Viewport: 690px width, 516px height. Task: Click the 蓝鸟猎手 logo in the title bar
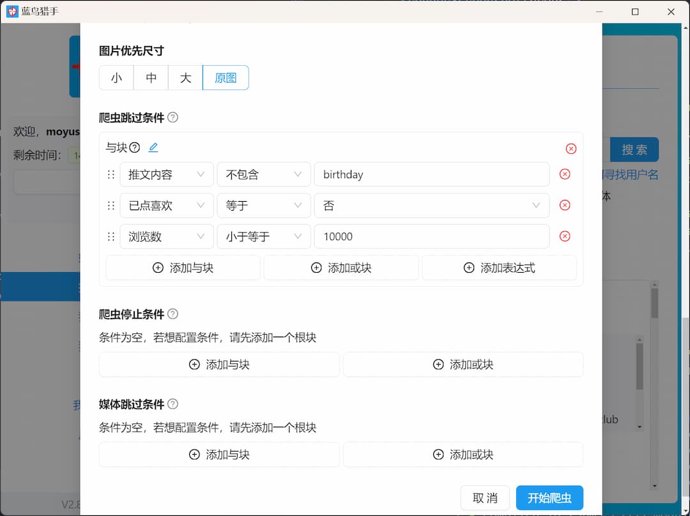click(x=11, y=11)
